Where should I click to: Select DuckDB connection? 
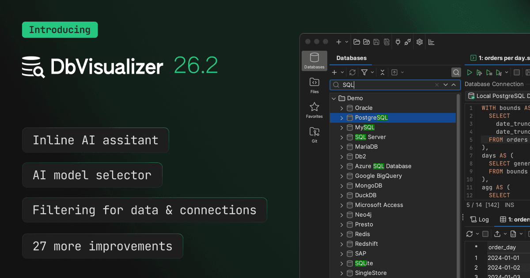click(366, 195)
